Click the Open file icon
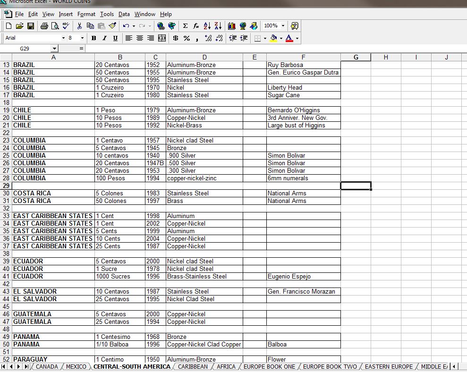 click(19, 26)
